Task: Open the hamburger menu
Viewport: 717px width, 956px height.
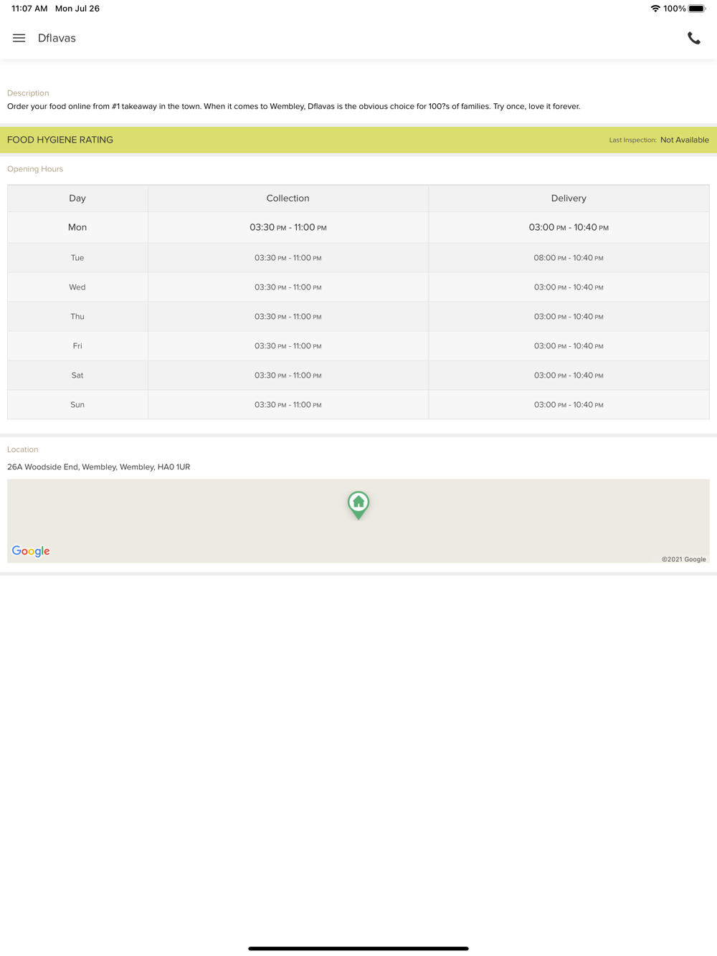Action: (x=19, y=38)
